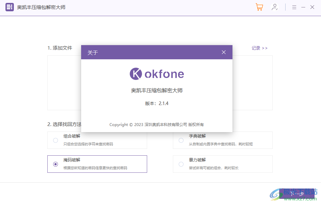Click the app logo in title bar

[10, 7]
